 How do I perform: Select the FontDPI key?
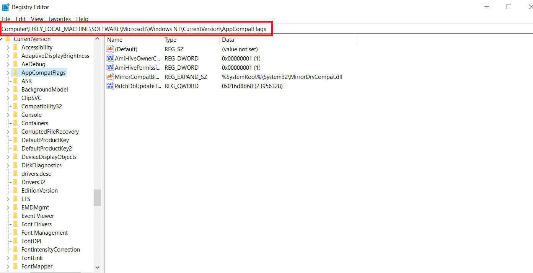31,241
